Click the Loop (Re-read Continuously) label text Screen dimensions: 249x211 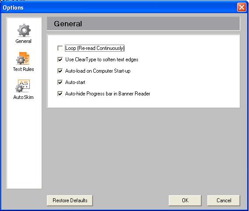pos(95,48)
